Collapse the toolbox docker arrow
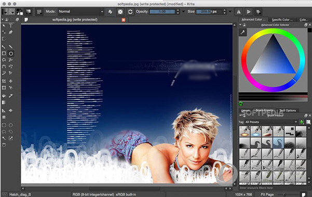Viewport: 312px width, 197px height. [x=3, y=20]
